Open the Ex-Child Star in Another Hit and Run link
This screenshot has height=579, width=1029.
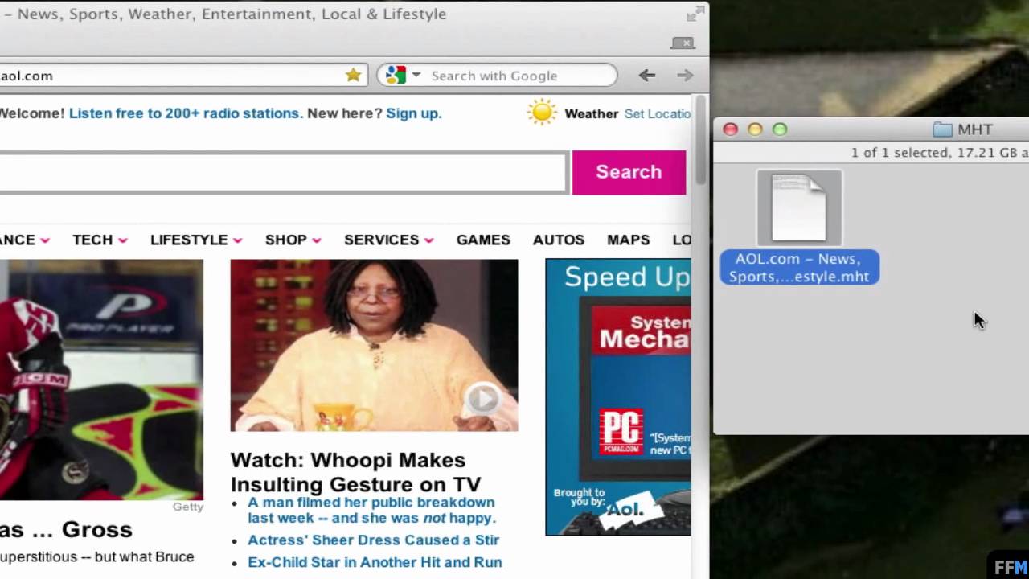(375, 562)
